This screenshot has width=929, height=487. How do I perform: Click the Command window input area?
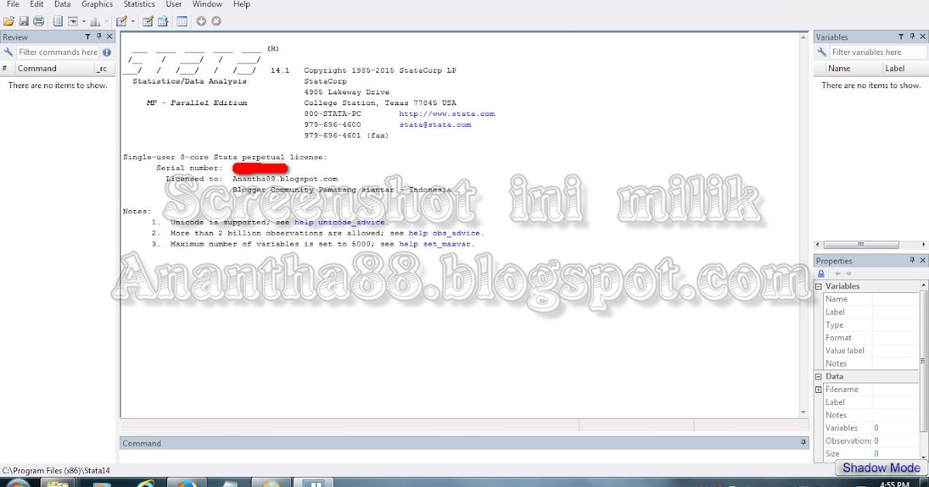[464, 455]
